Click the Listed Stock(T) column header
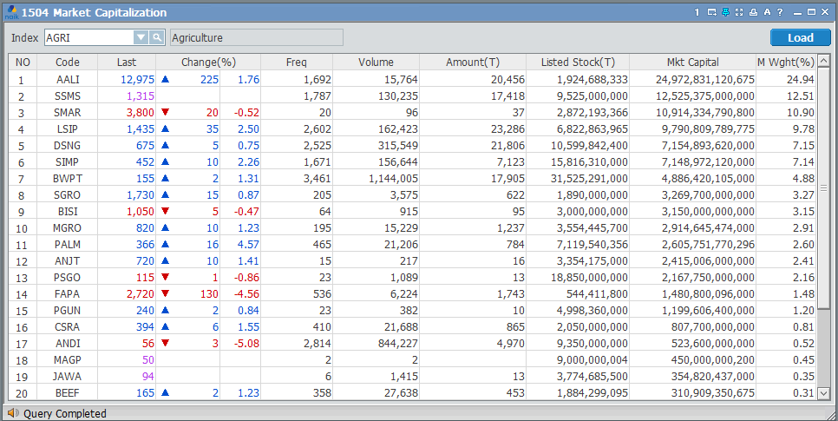 tap(577, 62)
